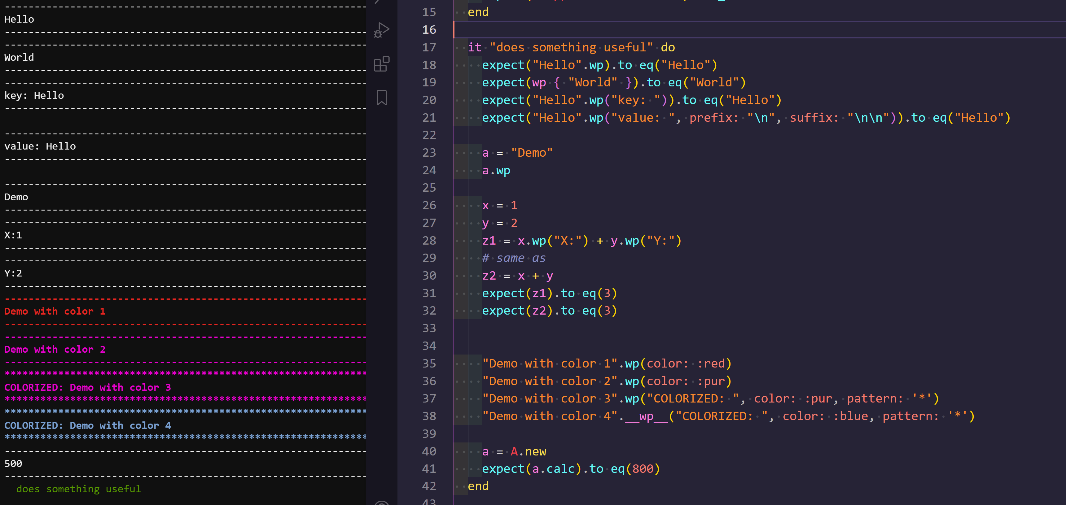Click the '500' output in the terminal

(x=13, y=464)
